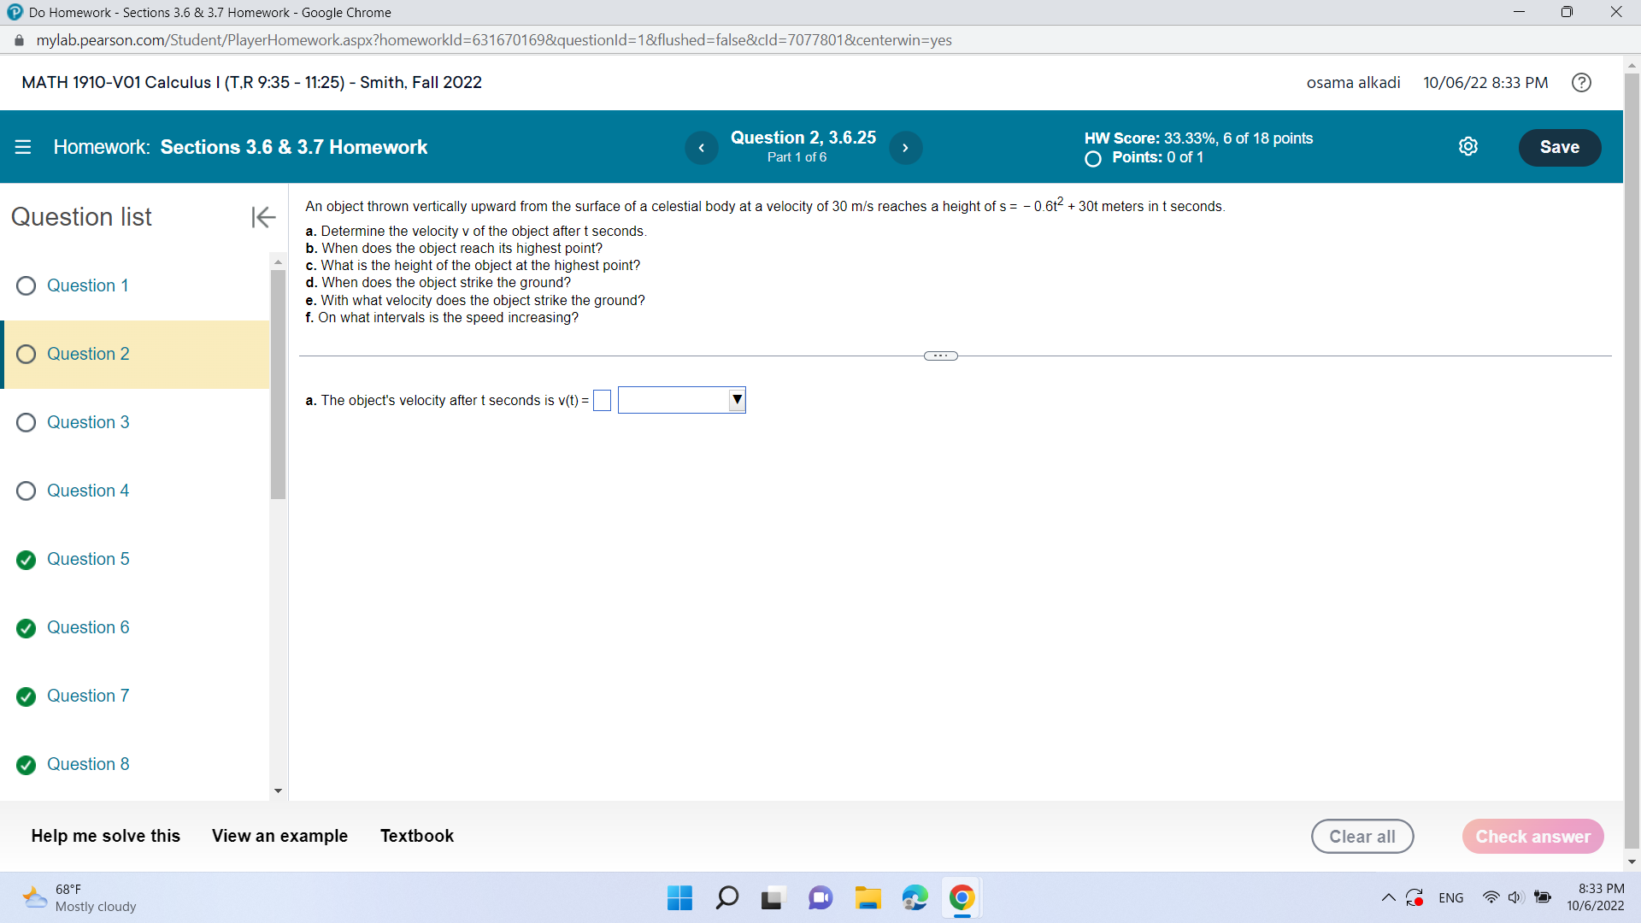Select the Points radio button
The width and height of the screenshot is (1641, 923).
(1091, 159)
